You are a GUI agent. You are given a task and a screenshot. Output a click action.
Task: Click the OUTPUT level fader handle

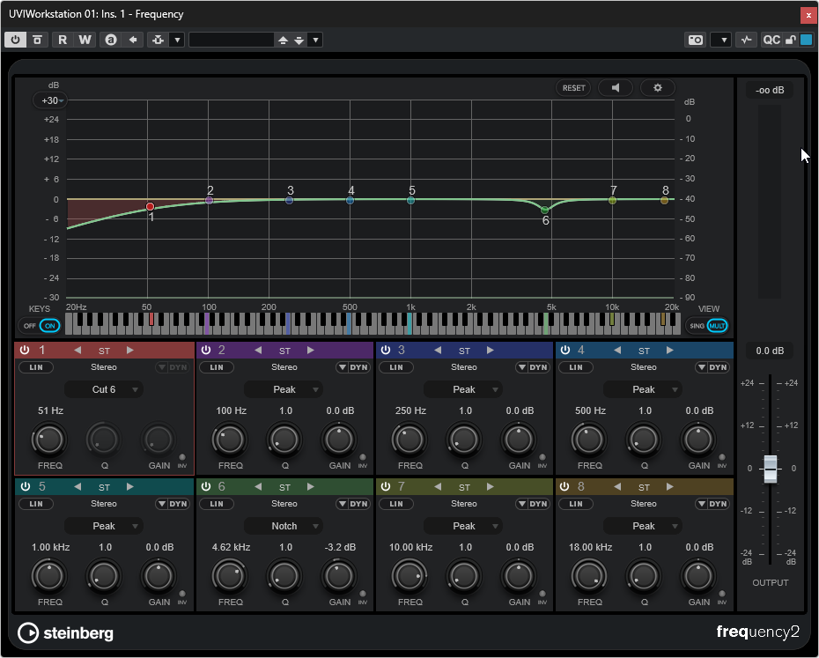coord(771,469)
